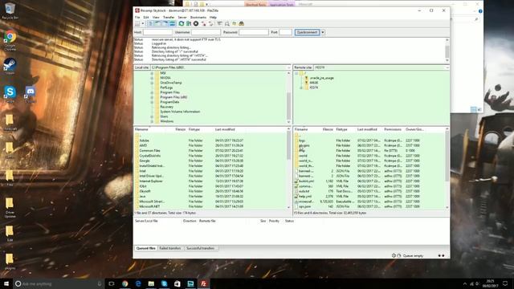Open the Edit menu

point(146,17)
